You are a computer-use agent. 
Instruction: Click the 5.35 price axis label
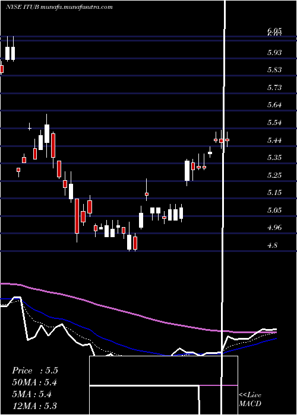274,158
